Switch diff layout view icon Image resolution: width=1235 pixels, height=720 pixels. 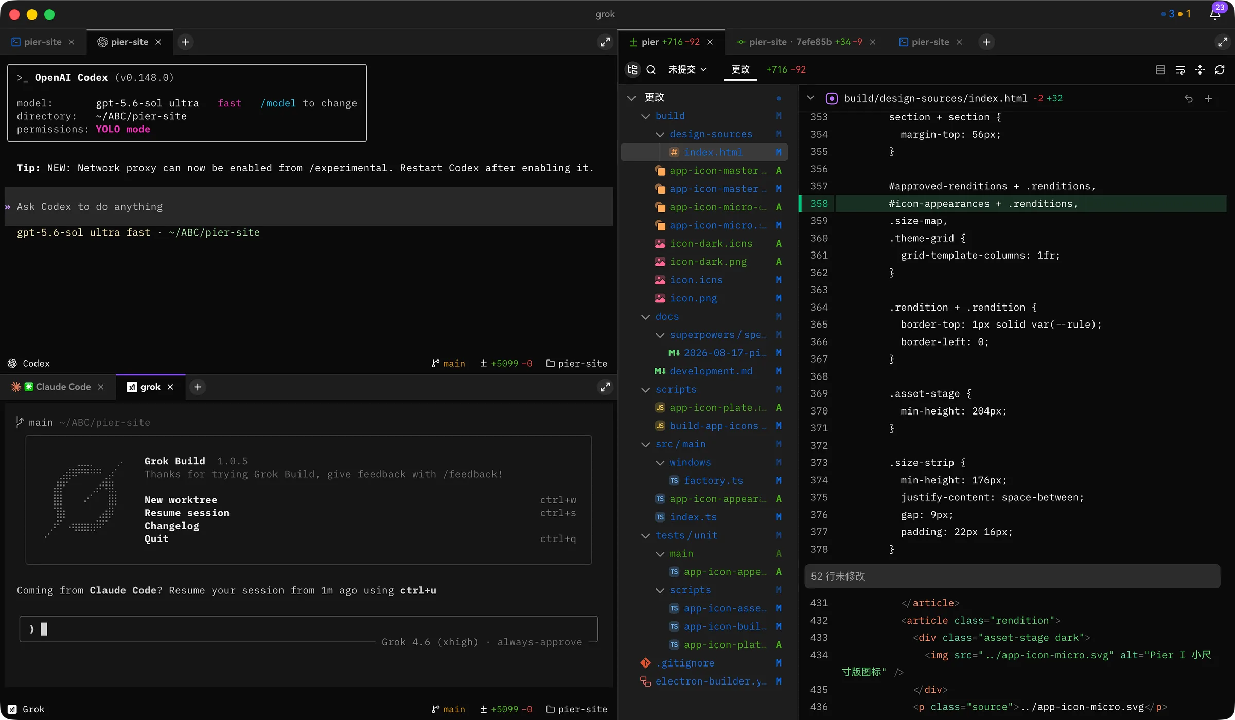tap(1160, 69)
